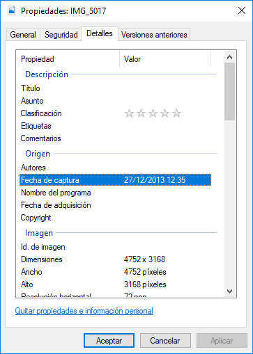Close the Propiedades dialog window
253x354 pixels.
[242, 10]
